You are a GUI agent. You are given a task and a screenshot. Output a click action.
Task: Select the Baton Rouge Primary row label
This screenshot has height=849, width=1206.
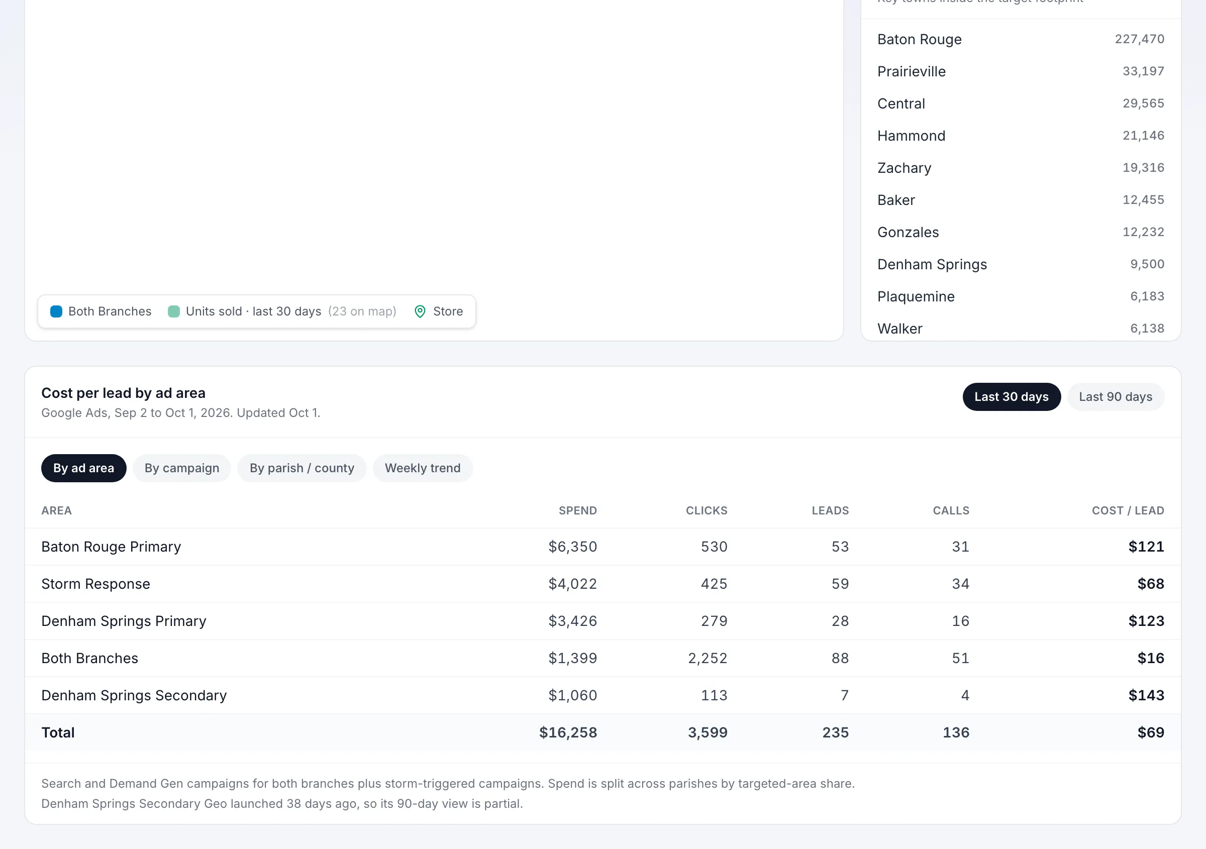(x=111, y=547)
